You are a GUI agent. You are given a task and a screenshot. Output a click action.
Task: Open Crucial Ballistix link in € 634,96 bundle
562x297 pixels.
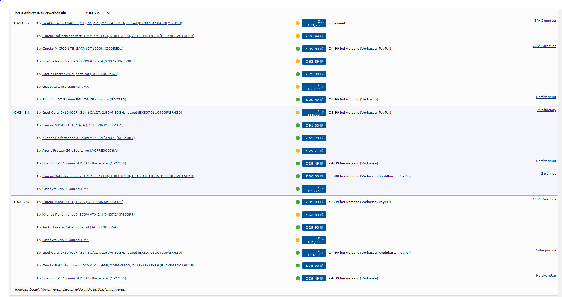click(x=118, y=266)
